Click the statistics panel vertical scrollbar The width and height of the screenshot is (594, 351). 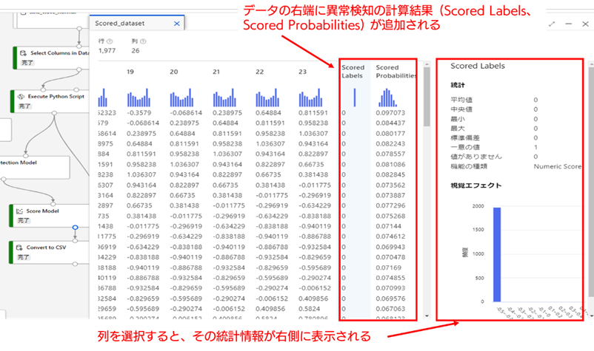tap(591, 181)
